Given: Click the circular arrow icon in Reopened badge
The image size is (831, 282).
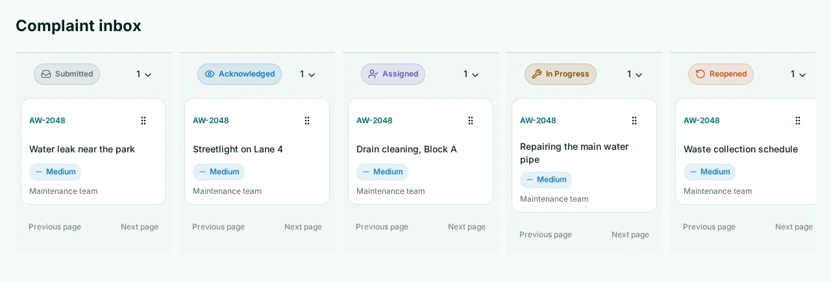Looking at the screenshot, I should click(701, 74).
